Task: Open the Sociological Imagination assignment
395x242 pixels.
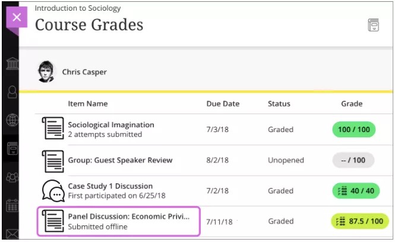Action: click(111, 125)
